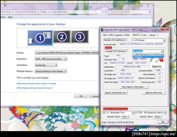The height and width of the screenshot is (137, 177).
Task: Open the Resolution dropdown showing 1440 × 900
Action: click(x=51, y=59)
